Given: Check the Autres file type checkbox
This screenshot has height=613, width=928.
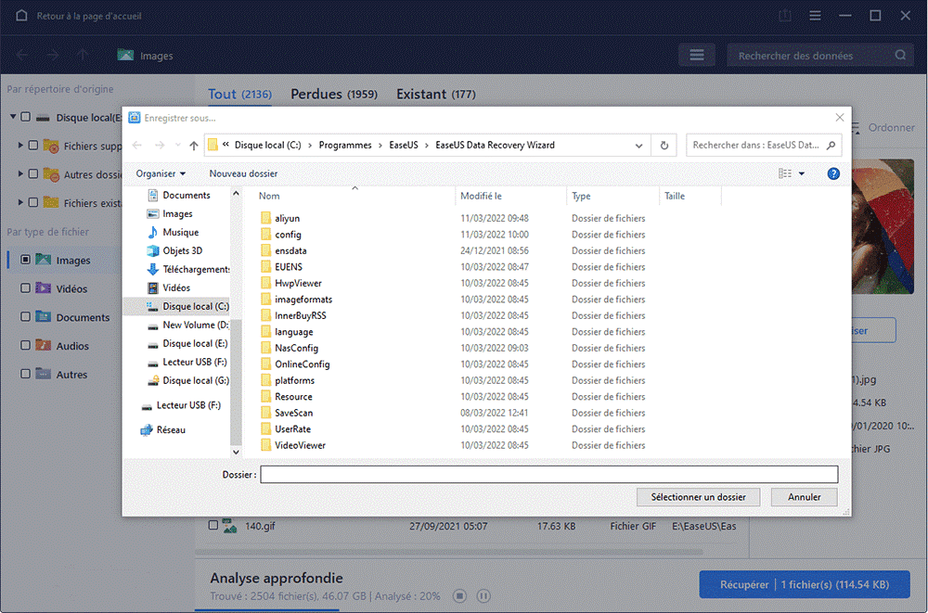Looking at the screenshot, I should point(25,374).
